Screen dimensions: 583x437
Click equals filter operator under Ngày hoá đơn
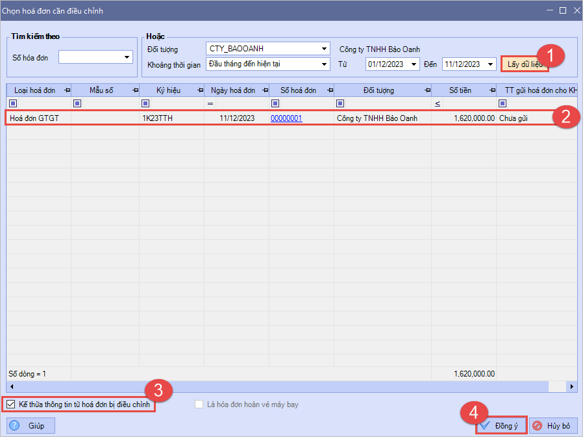pyautogui.click(x=210, y=104)
